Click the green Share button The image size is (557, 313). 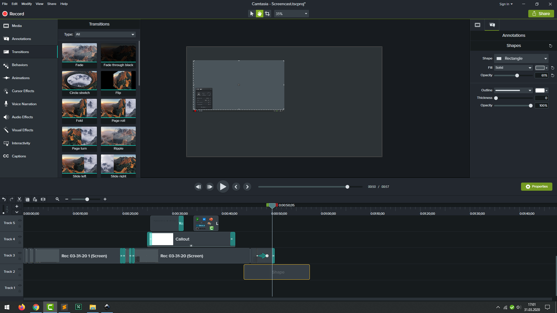point(541,14)
